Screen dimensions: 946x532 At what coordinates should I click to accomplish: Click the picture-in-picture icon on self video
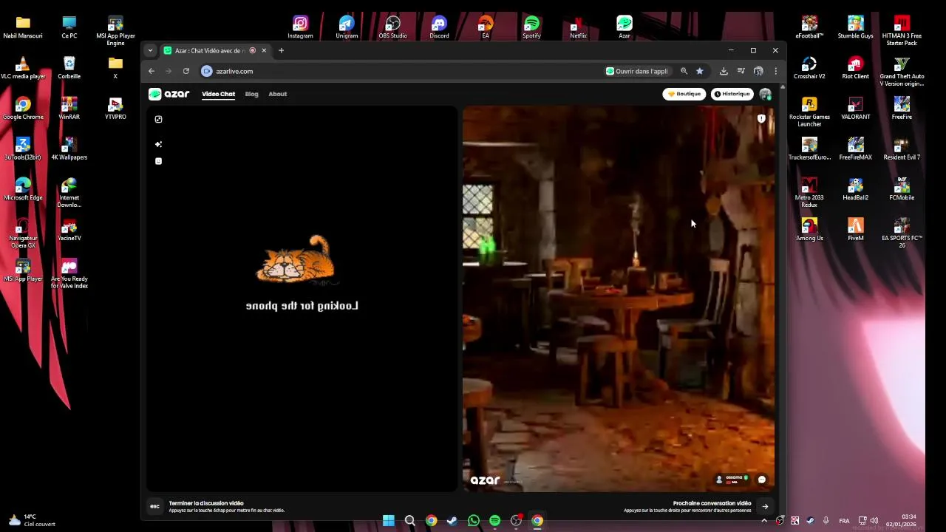point(158,119)
